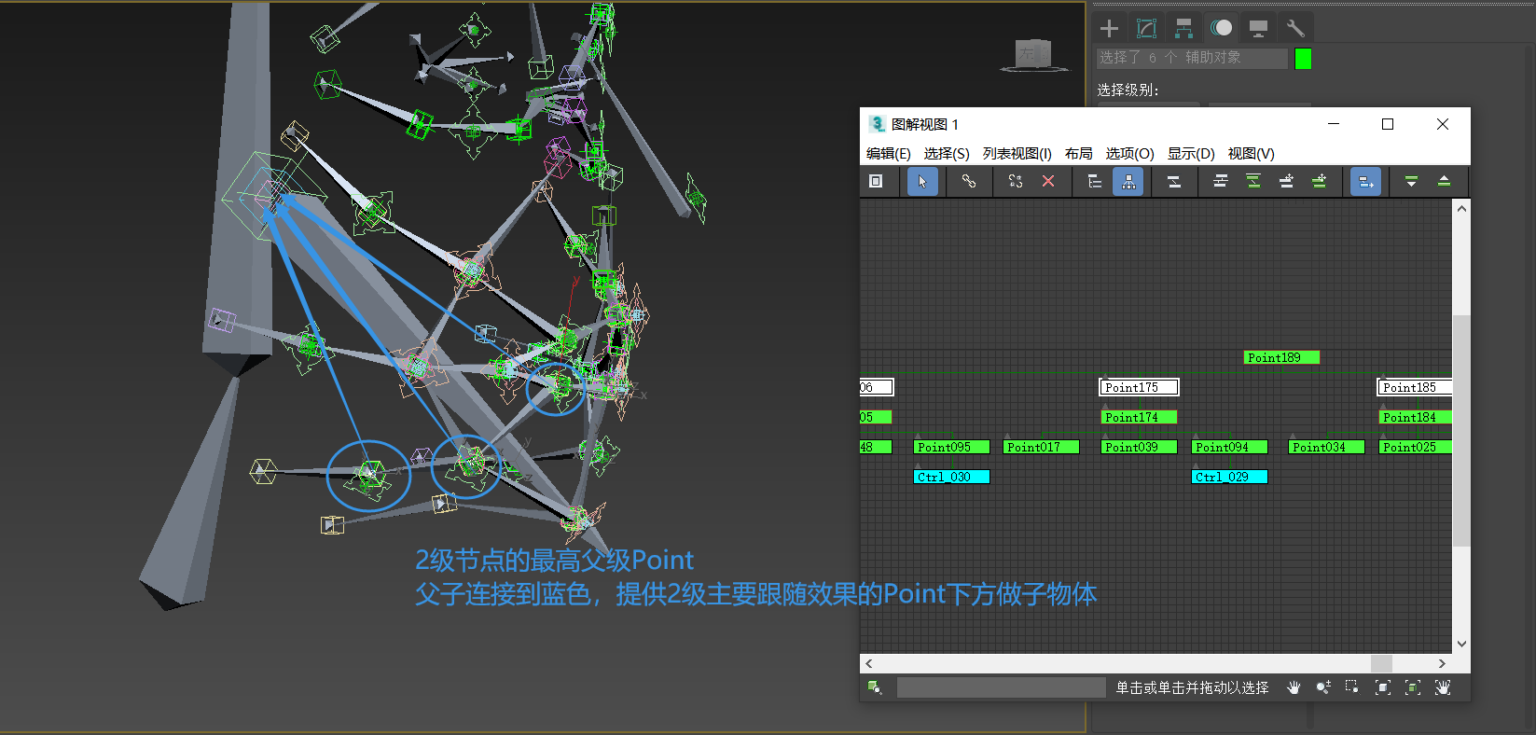Click the Pan to Selected icon

pos(1443,687)
